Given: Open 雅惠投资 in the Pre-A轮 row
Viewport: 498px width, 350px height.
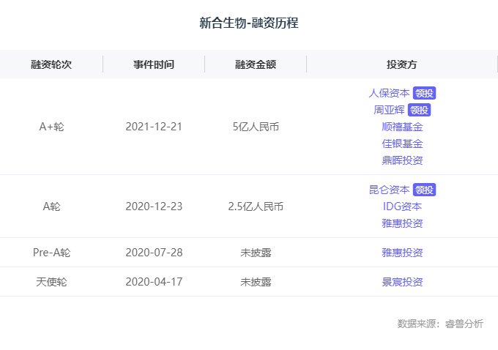Looking at the screenshot, I should click(x=402, y=253).
